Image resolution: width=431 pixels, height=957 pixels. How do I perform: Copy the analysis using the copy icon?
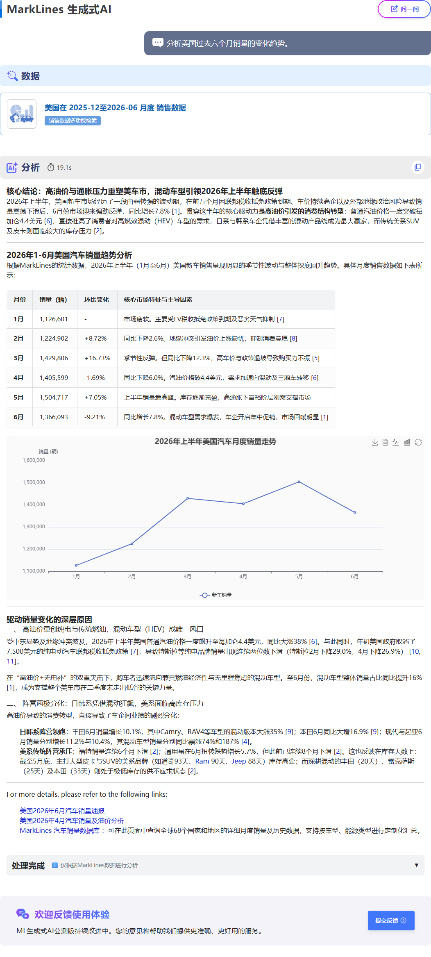point(417,167)
